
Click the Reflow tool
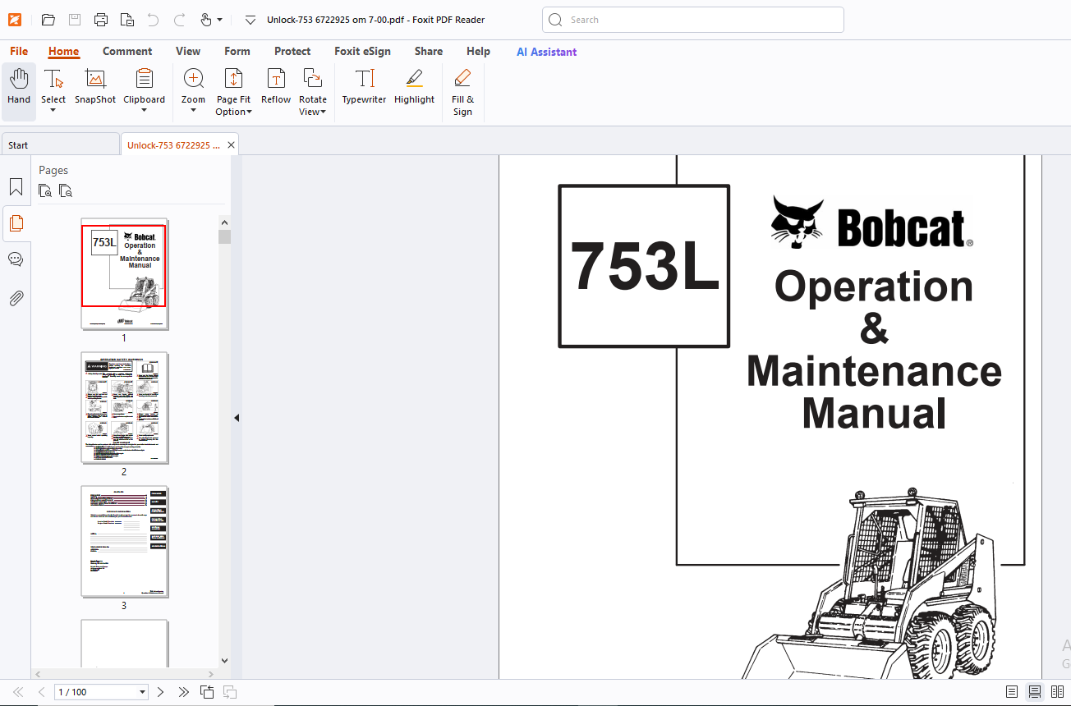pyautogui.click(x=276, y=86)
